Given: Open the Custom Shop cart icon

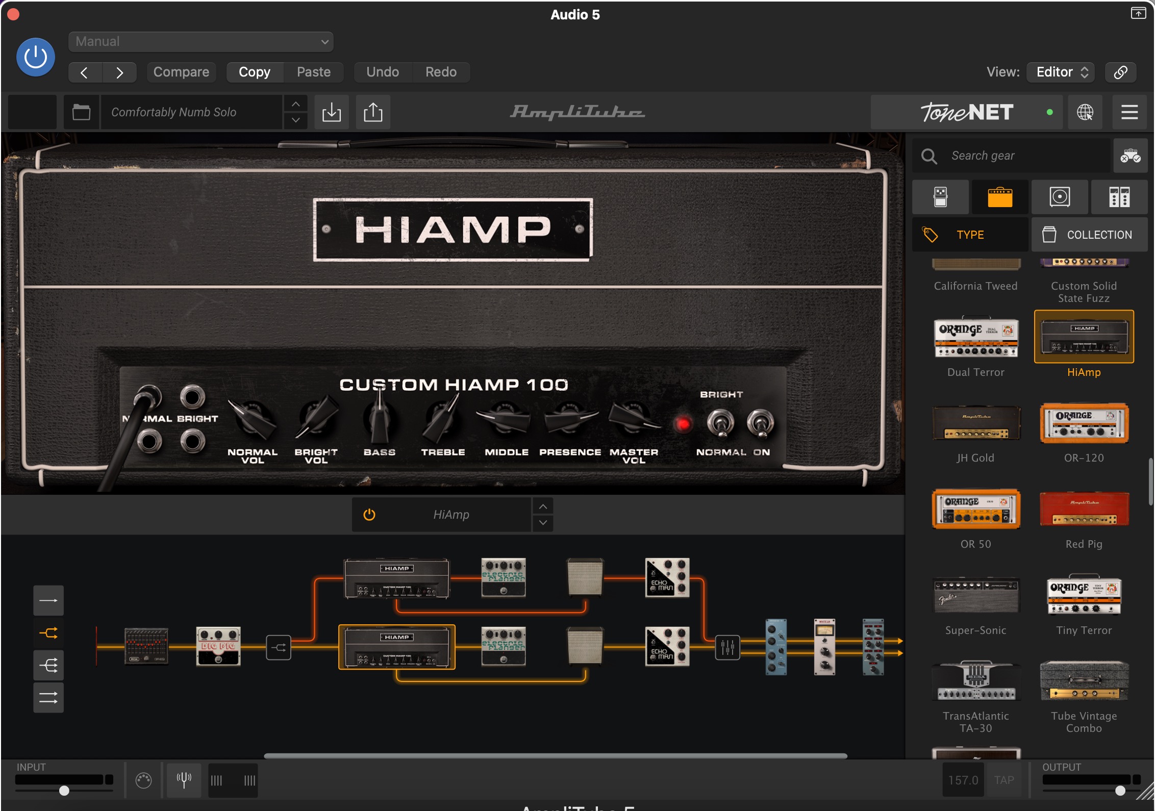Looking at the screenshot, I should click(x=1131, y=156).
